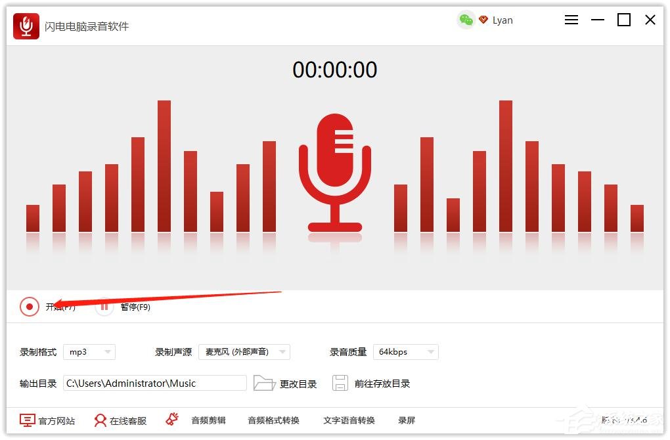This screenshot has height=440, width=670.
Task: Click the 更改目录 folder icon
Action: (265, 383)
